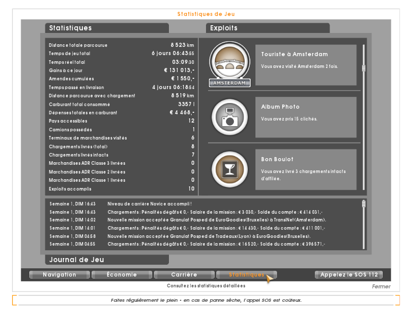Click Marchandises ADR Classe 2 livrées row

pyautogui.click(x=122, y=172)
